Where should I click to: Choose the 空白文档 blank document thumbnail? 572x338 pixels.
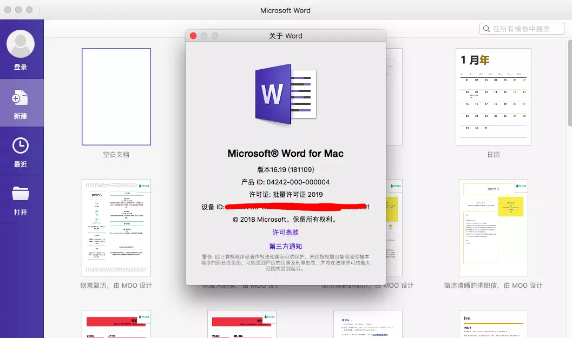coord(116,97)
